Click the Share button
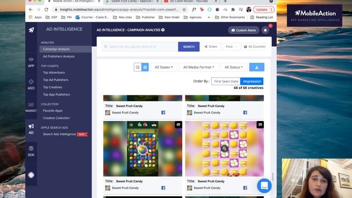352x198 pixels. point(211,47)
